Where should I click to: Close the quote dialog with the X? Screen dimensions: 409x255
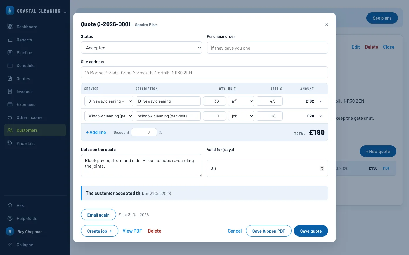pos(327,25)
